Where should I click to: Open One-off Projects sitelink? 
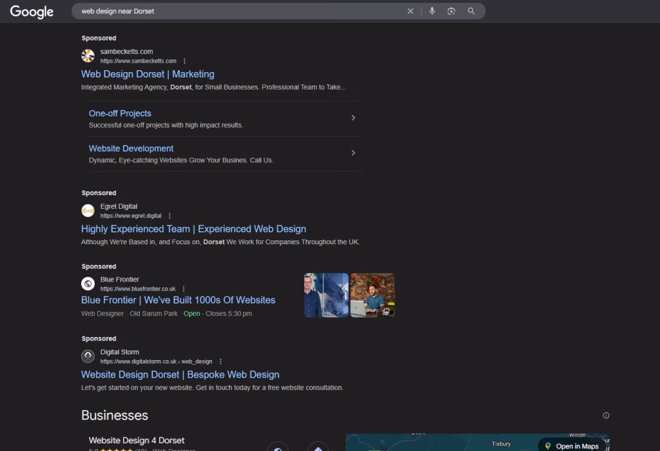[120, 113]
